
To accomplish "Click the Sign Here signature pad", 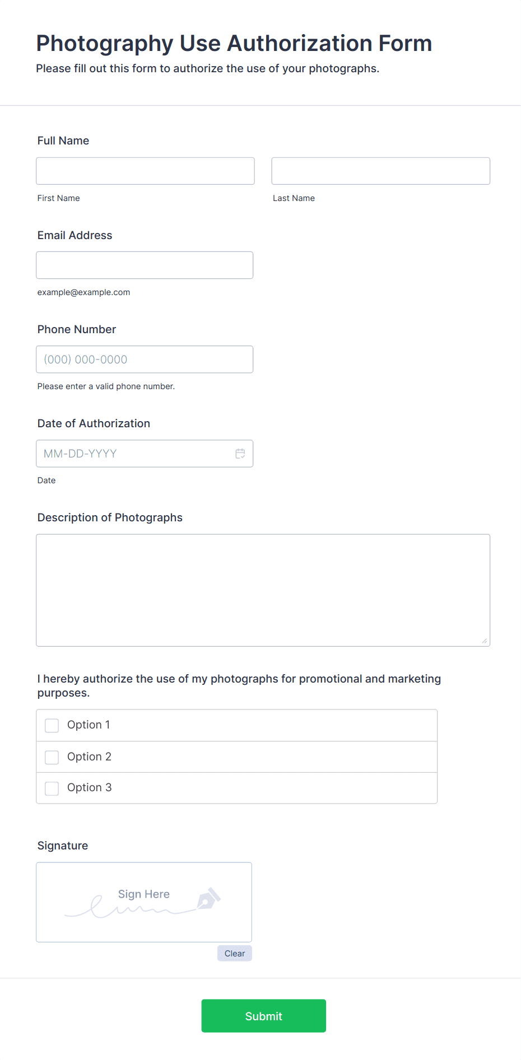I will [144, 902].
